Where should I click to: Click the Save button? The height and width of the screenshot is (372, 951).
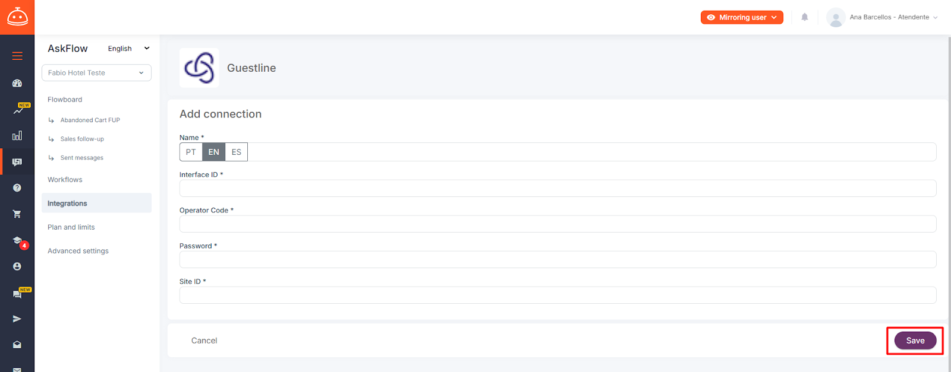point(915,341)
